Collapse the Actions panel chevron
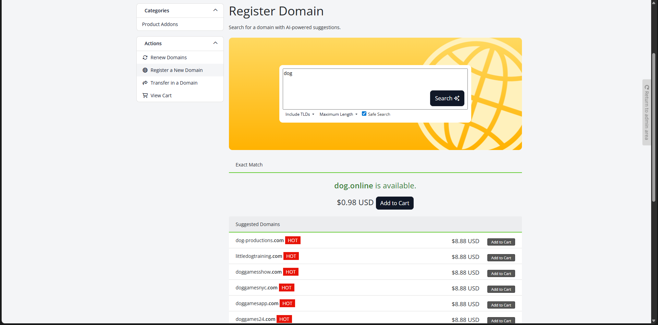658x325 pixels. tap(215, 43)
